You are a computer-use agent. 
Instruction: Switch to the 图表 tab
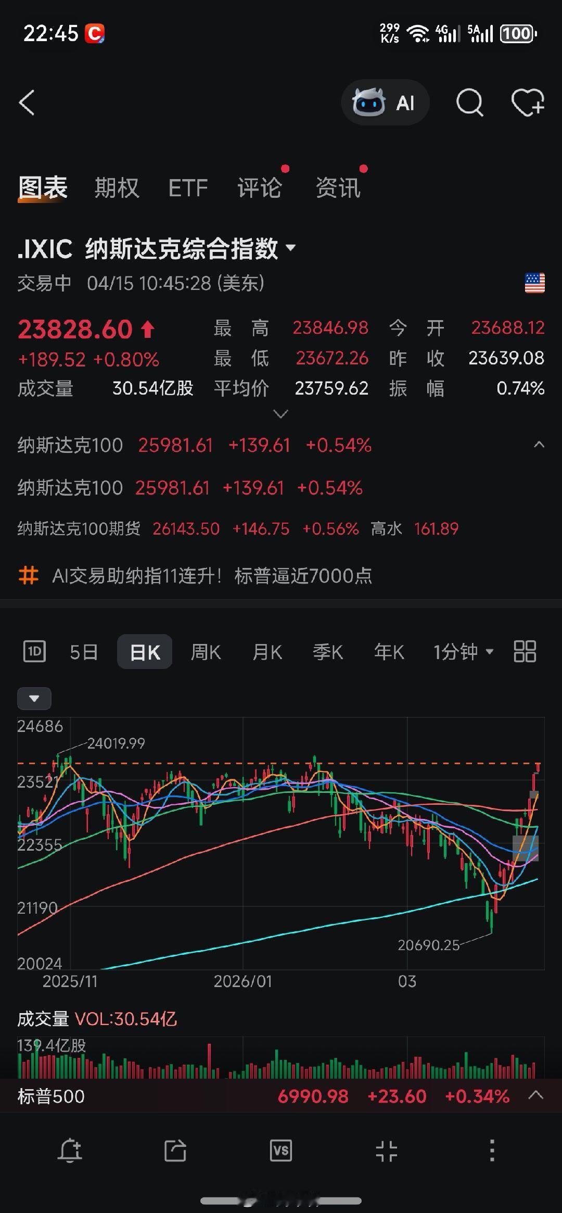point(43,187)
